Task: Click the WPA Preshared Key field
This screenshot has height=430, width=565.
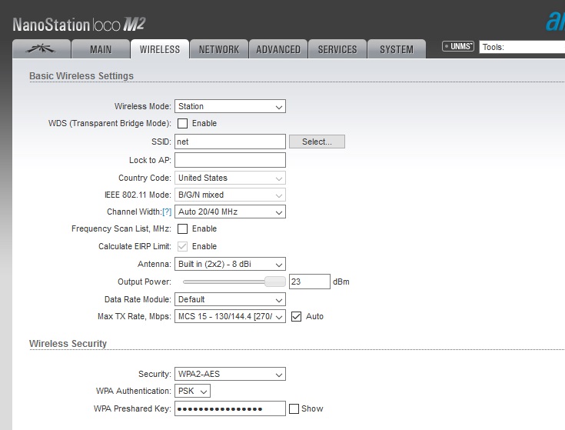Action: pyautogui.click(x=231, y=408)
